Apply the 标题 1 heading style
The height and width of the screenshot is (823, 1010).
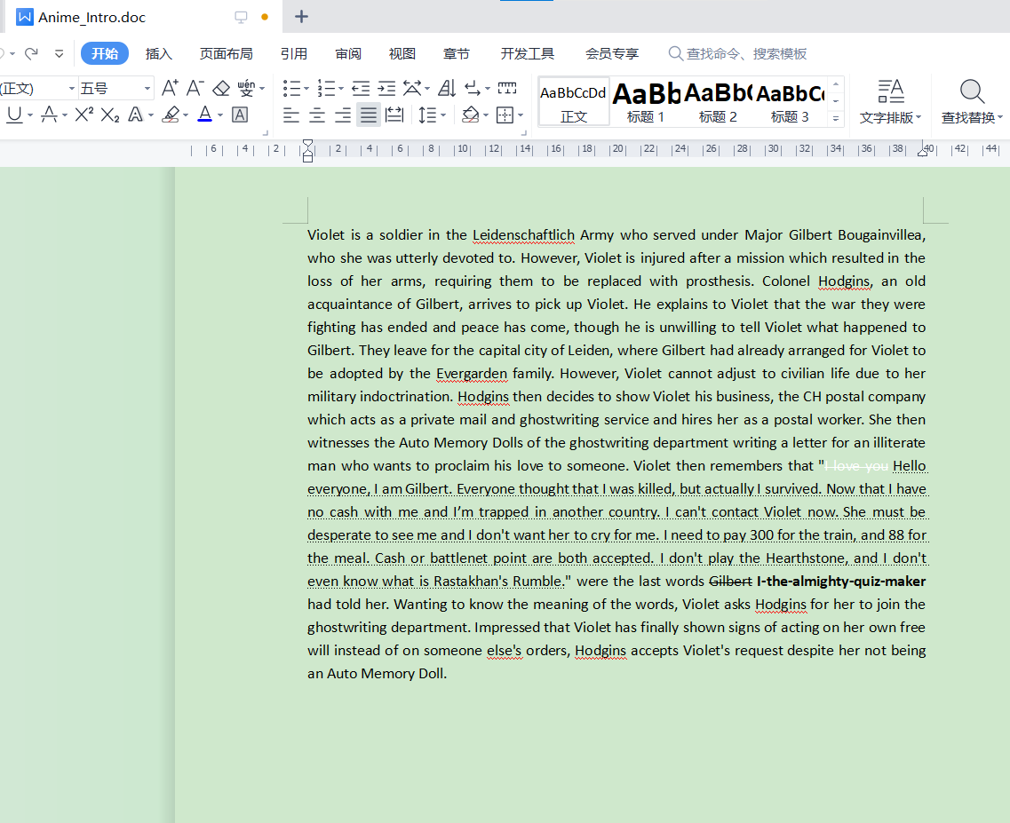pyautogui.click(x=646, y=101)
